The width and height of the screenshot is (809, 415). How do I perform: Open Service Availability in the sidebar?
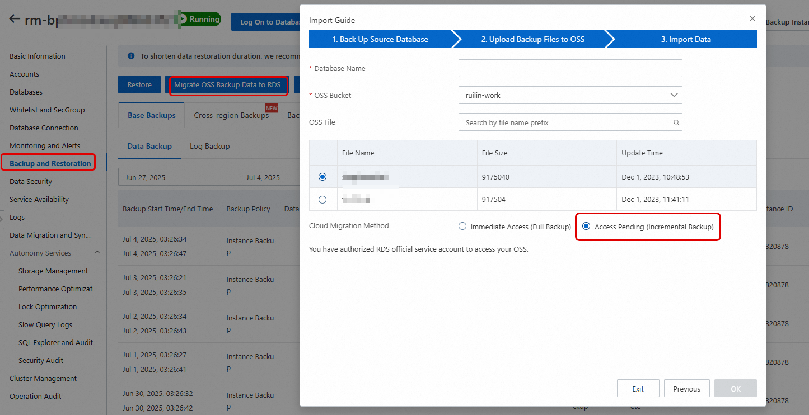coord(39,199)
